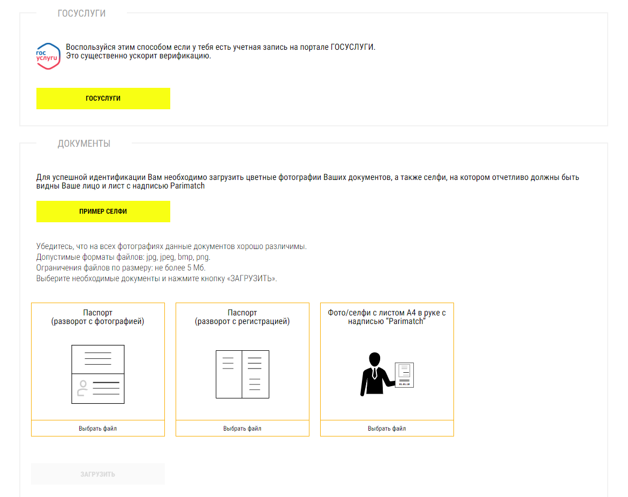Click the greyed-out ЗАГРУЗИТЬ upload button
Screen dimensions: 628x497
click(98, 475)
